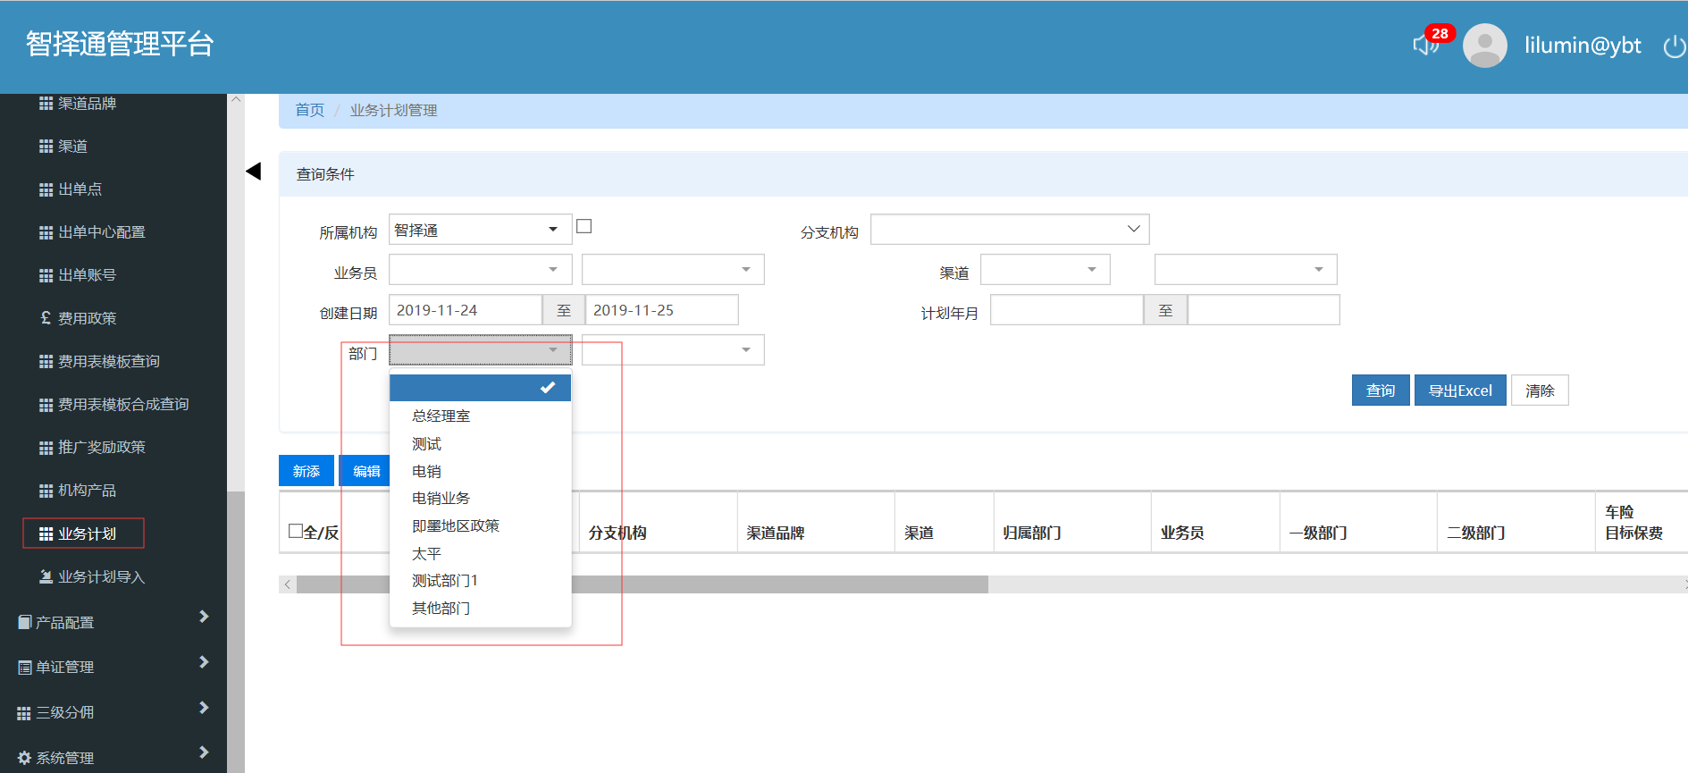
Task: Click the 创建日期 end field 2019-11-25
Action: tap(662, 310)
